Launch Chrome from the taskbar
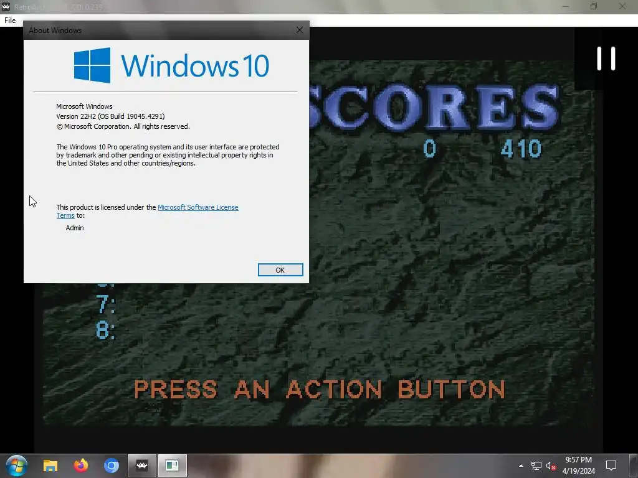Screen dimensions: 638x478 point(111,466)
